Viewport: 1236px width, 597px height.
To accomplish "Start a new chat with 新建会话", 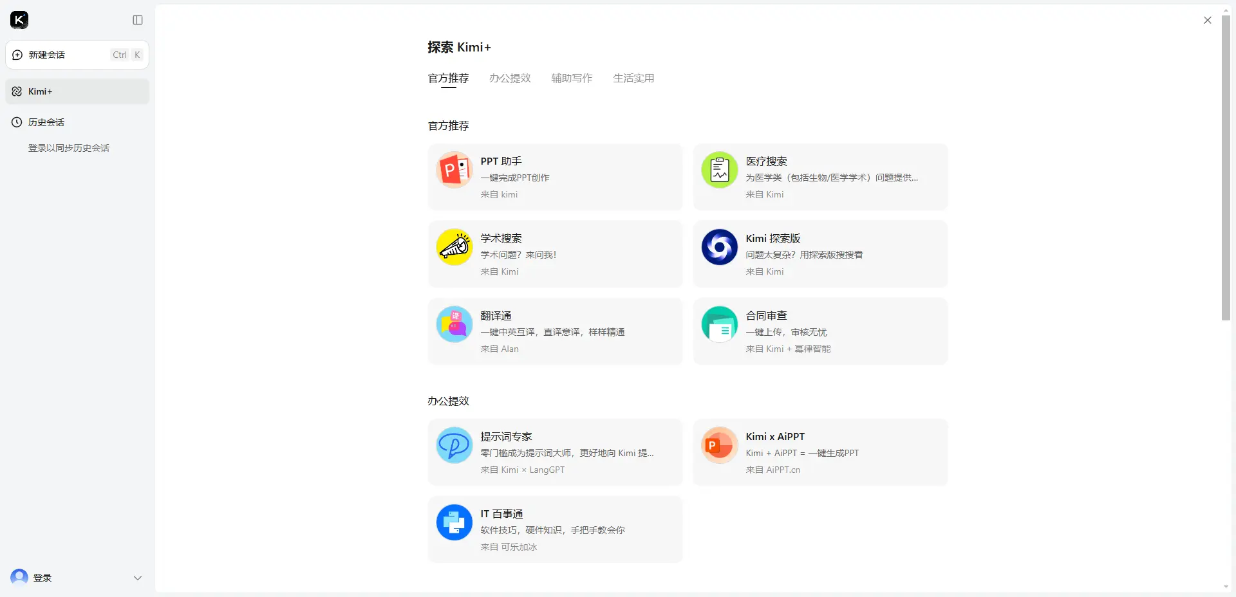I will pos(77,55).
